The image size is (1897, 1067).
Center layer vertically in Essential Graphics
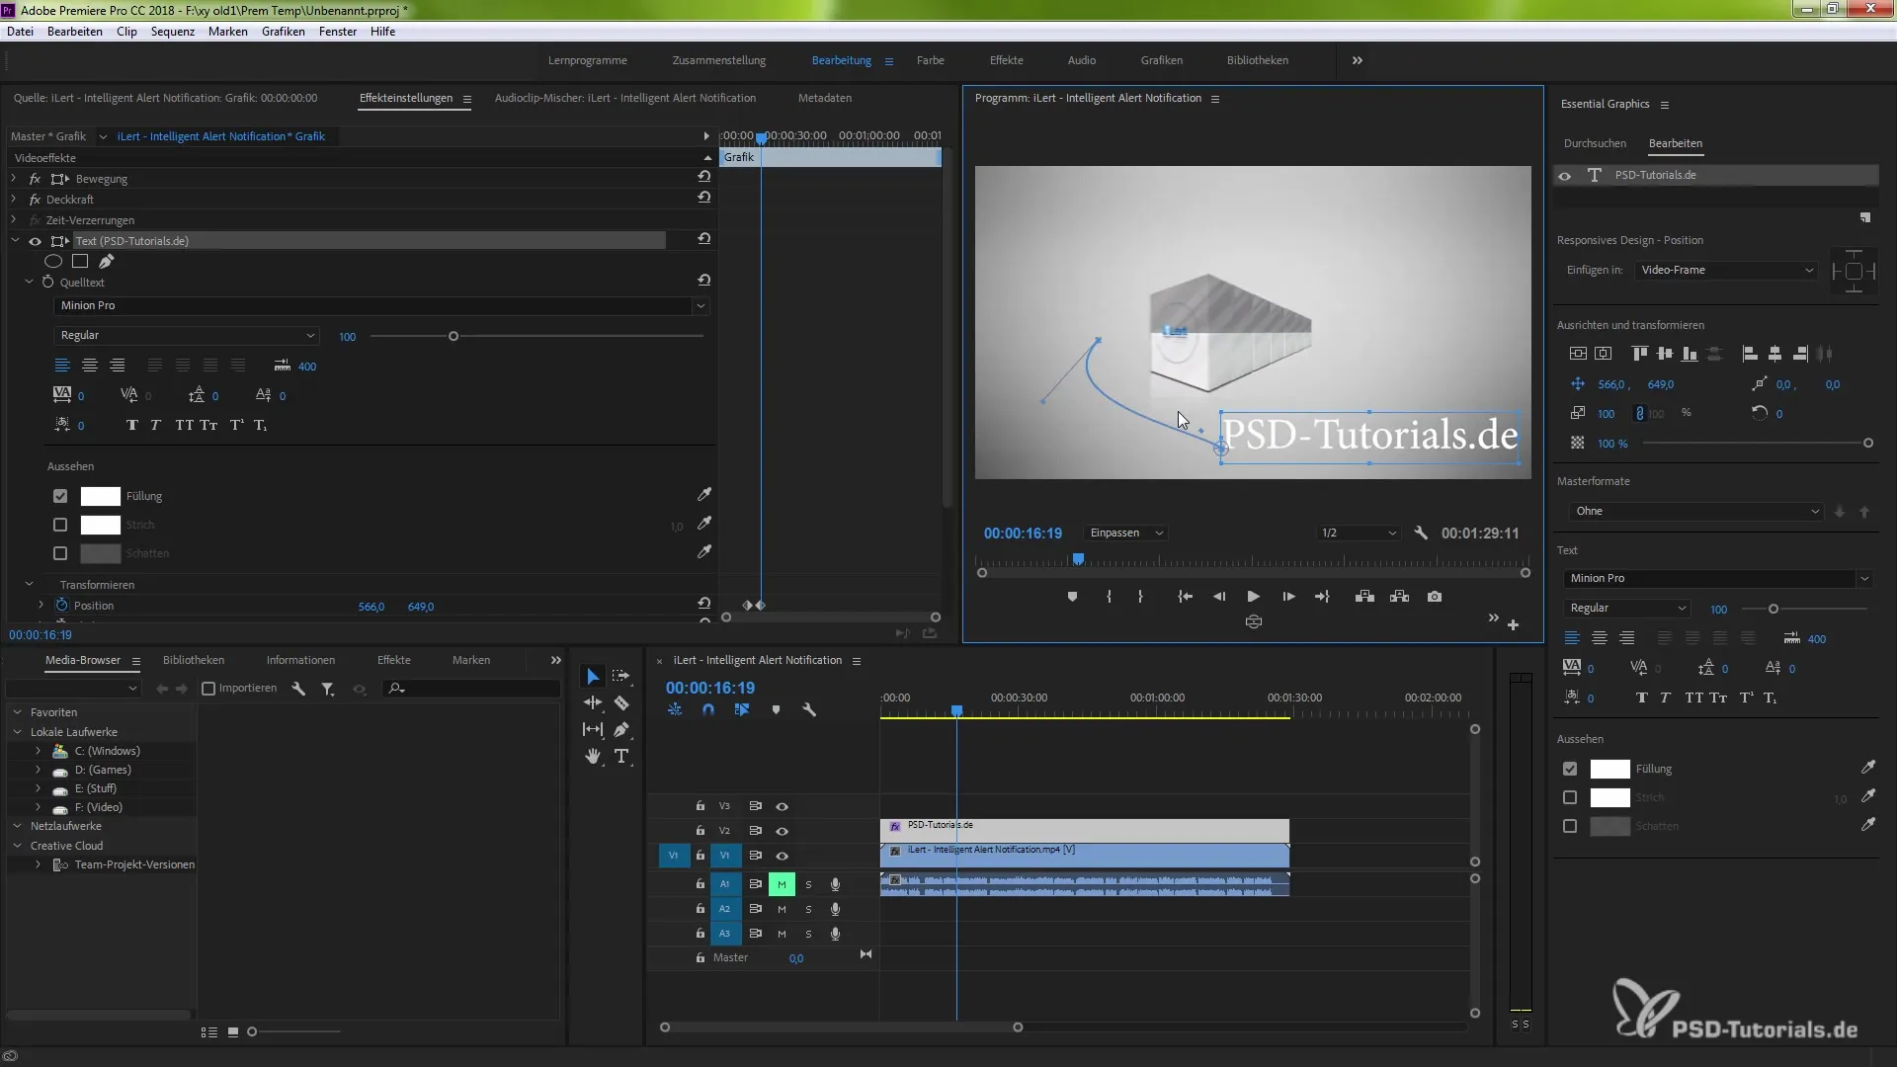pyautogui.click(x=1578, y=354)
